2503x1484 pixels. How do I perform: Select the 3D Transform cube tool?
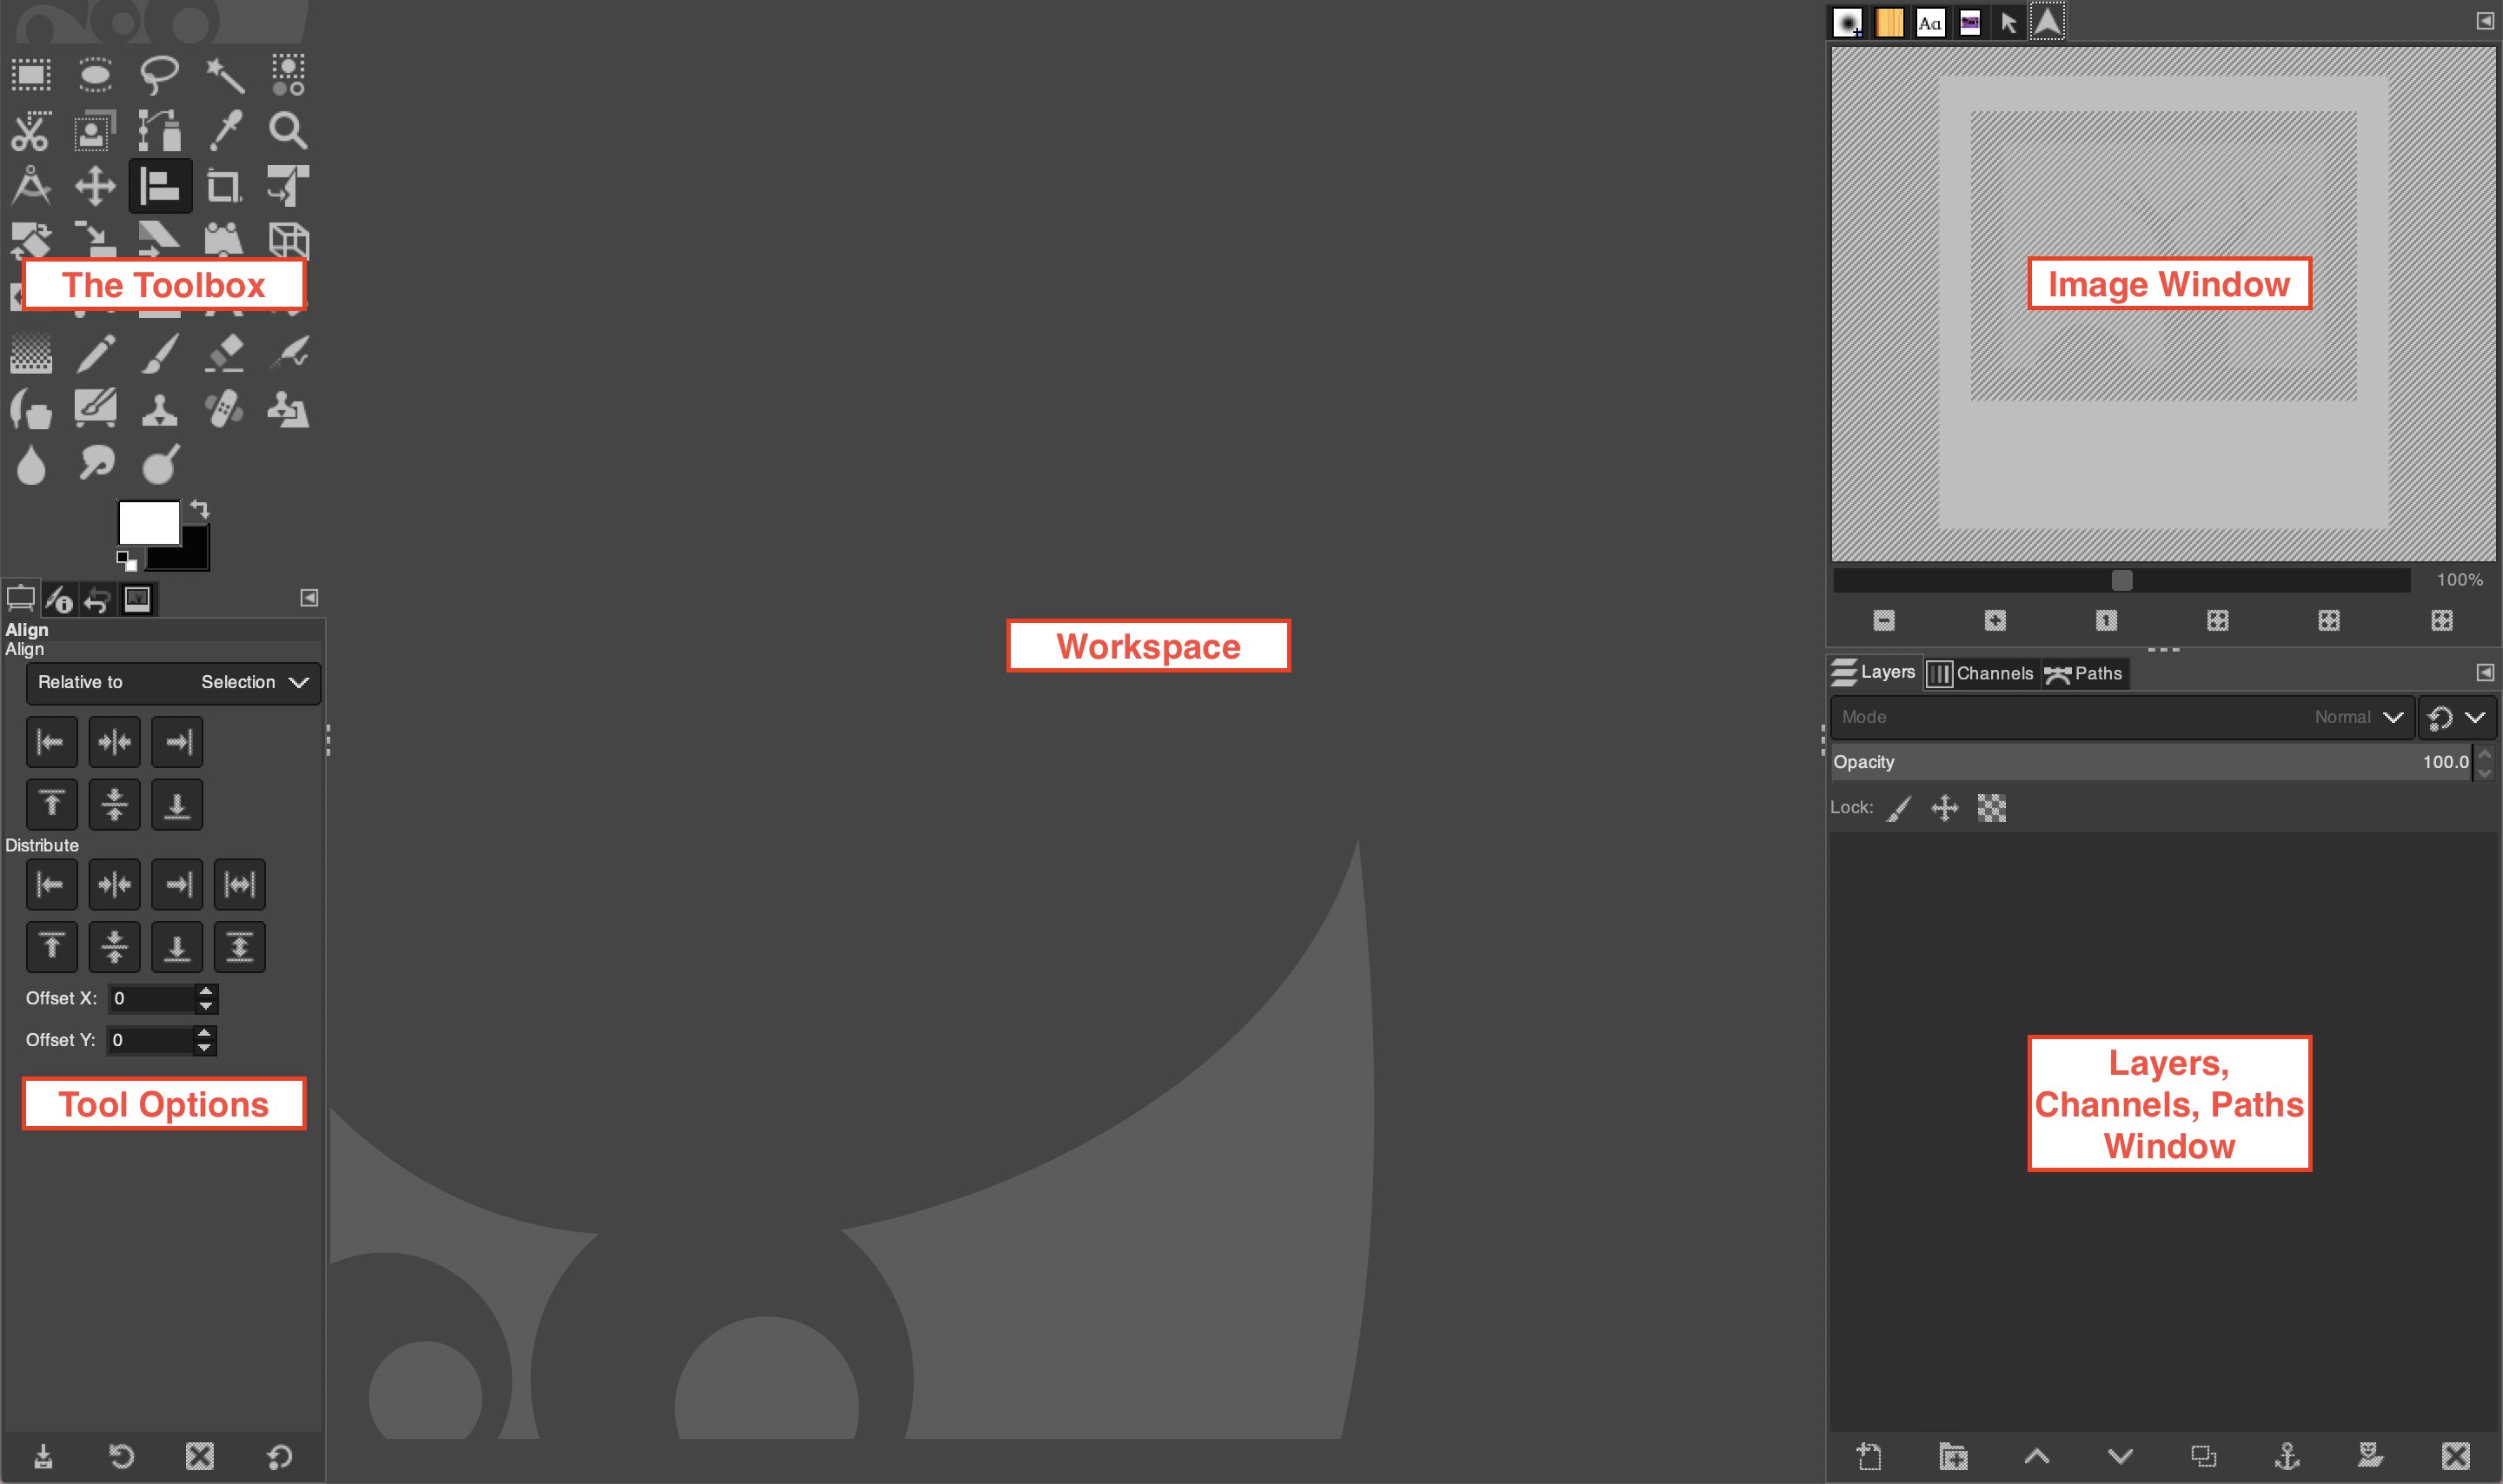288,240
